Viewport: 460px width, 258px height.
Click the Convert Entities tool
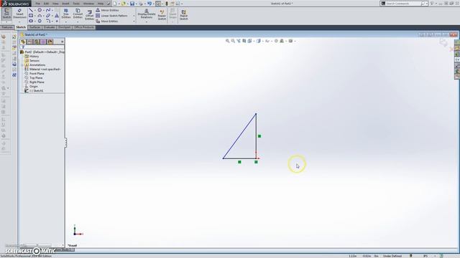(78, 14)
